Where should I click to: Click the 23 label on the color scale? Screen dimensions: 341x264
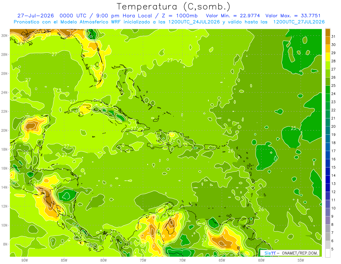334,102
